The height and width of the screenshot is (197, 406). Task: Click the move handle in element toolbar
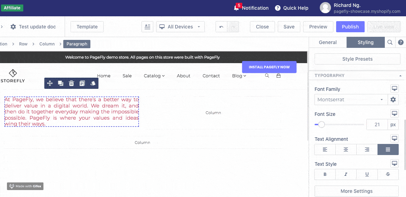click(x=50, y=83)
